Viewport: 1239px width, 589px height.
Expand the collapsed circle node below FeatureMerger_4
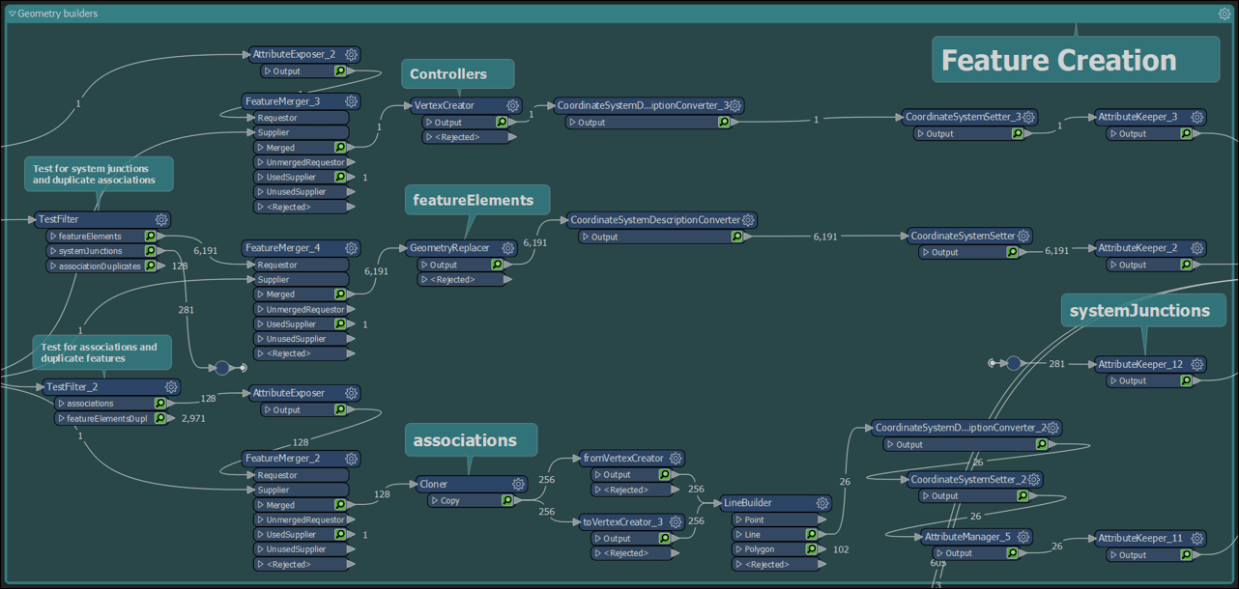click(x=222, y=368)
